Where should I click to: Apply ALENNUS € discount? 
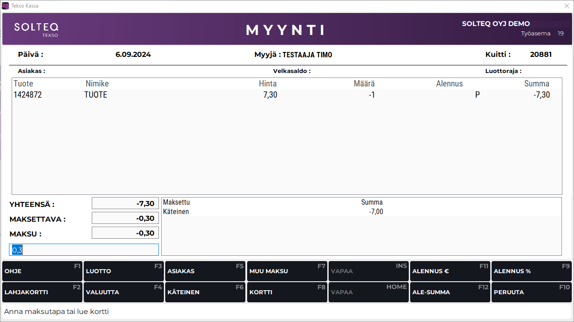450,271
